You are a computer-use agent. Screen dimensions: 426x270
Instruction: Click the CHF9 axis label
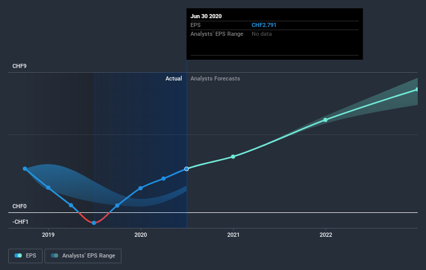[19, 66]
